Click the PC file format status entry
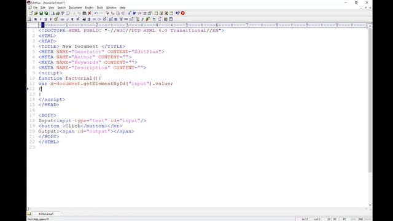Image resolution: width=393 pixels, height=221 pixels. point(344,219)
